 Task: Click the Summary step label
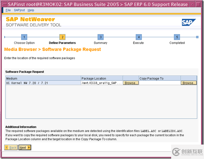[101, 43]
